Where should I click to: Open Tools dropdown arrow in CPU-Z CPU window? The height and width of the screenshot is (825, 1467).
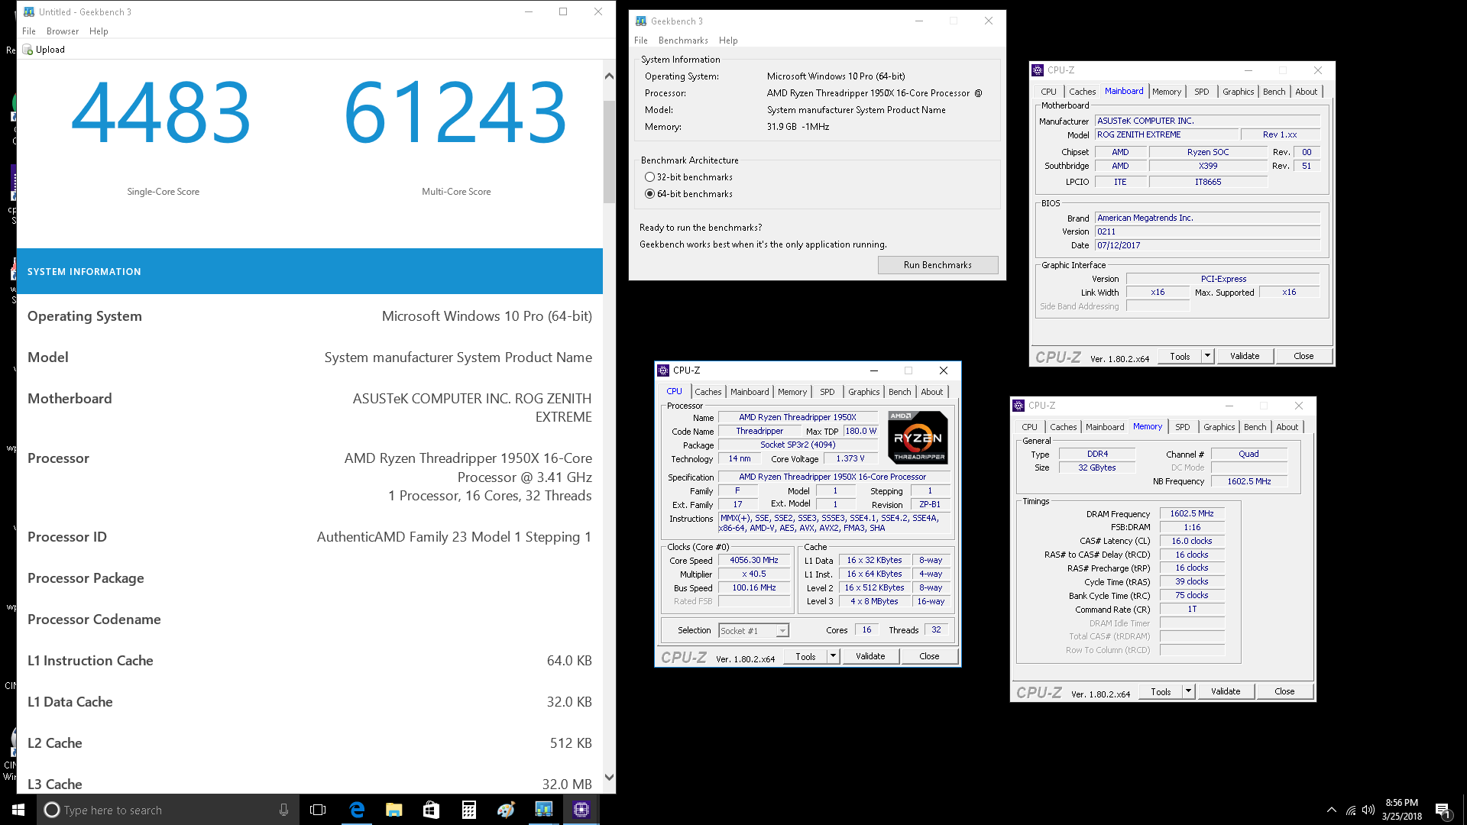833,656
